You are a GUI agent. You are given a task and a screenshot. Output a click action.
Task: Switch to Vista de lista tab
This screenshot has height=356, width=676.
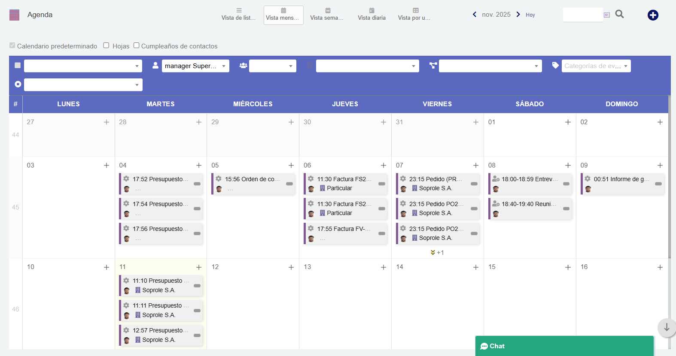(239, 15)
